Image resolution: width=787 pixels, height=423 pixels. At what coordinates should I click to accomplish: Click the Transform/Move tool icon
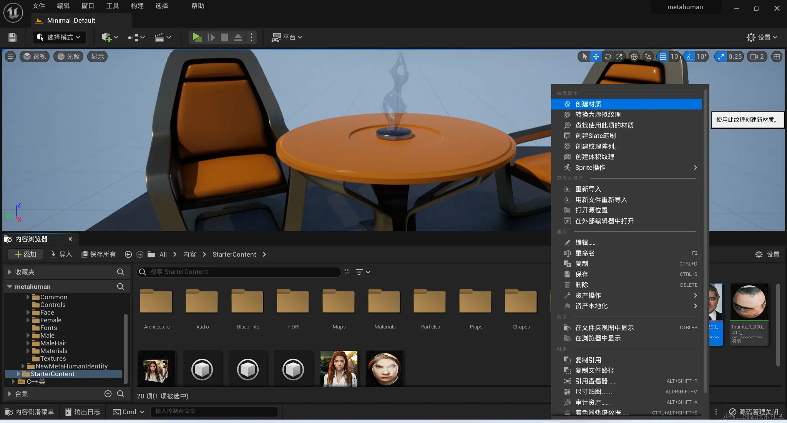(595, 57)
